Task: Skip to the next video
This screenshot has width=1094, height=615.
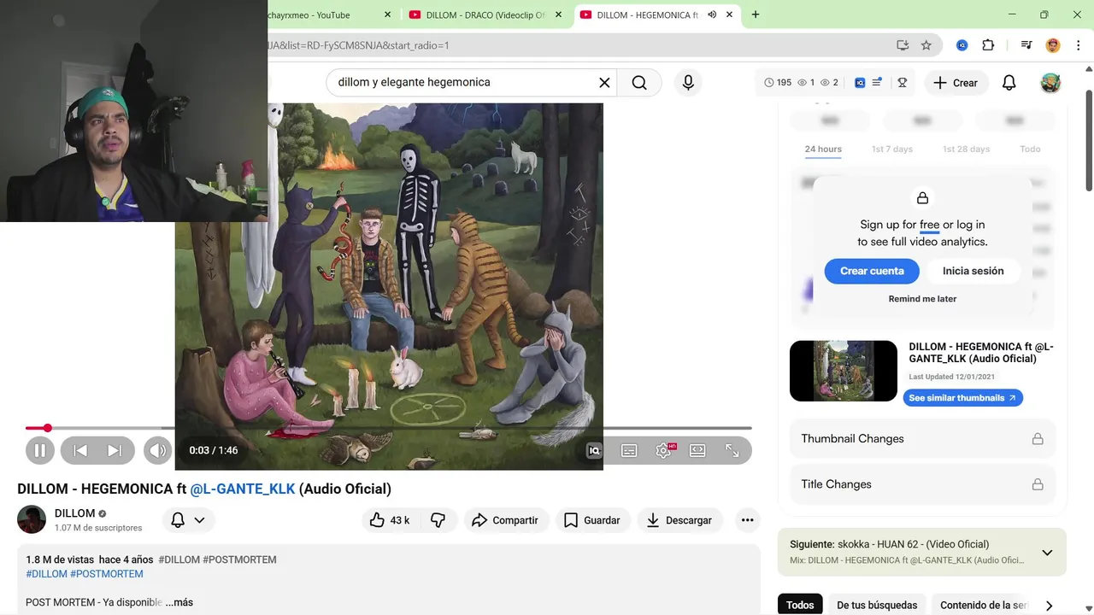Action: [x=115, y=450]
